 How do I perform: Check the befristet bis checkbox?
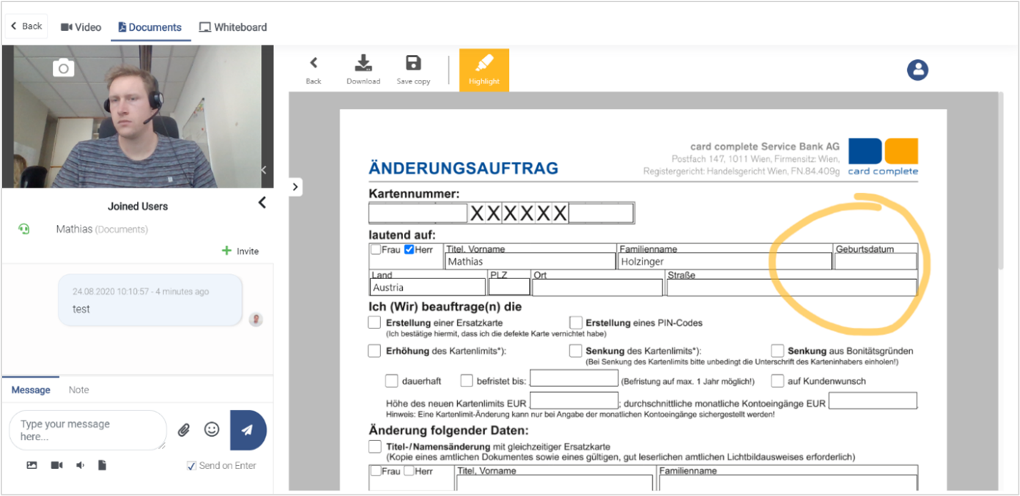point(467,381)
